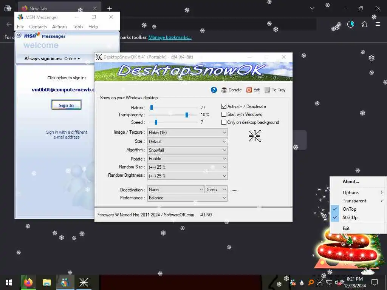Click the MSN butterfly tray icon

click(293, 282)
